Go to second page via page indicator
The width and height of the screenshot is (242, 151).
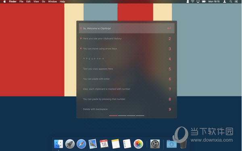[122, 115]
